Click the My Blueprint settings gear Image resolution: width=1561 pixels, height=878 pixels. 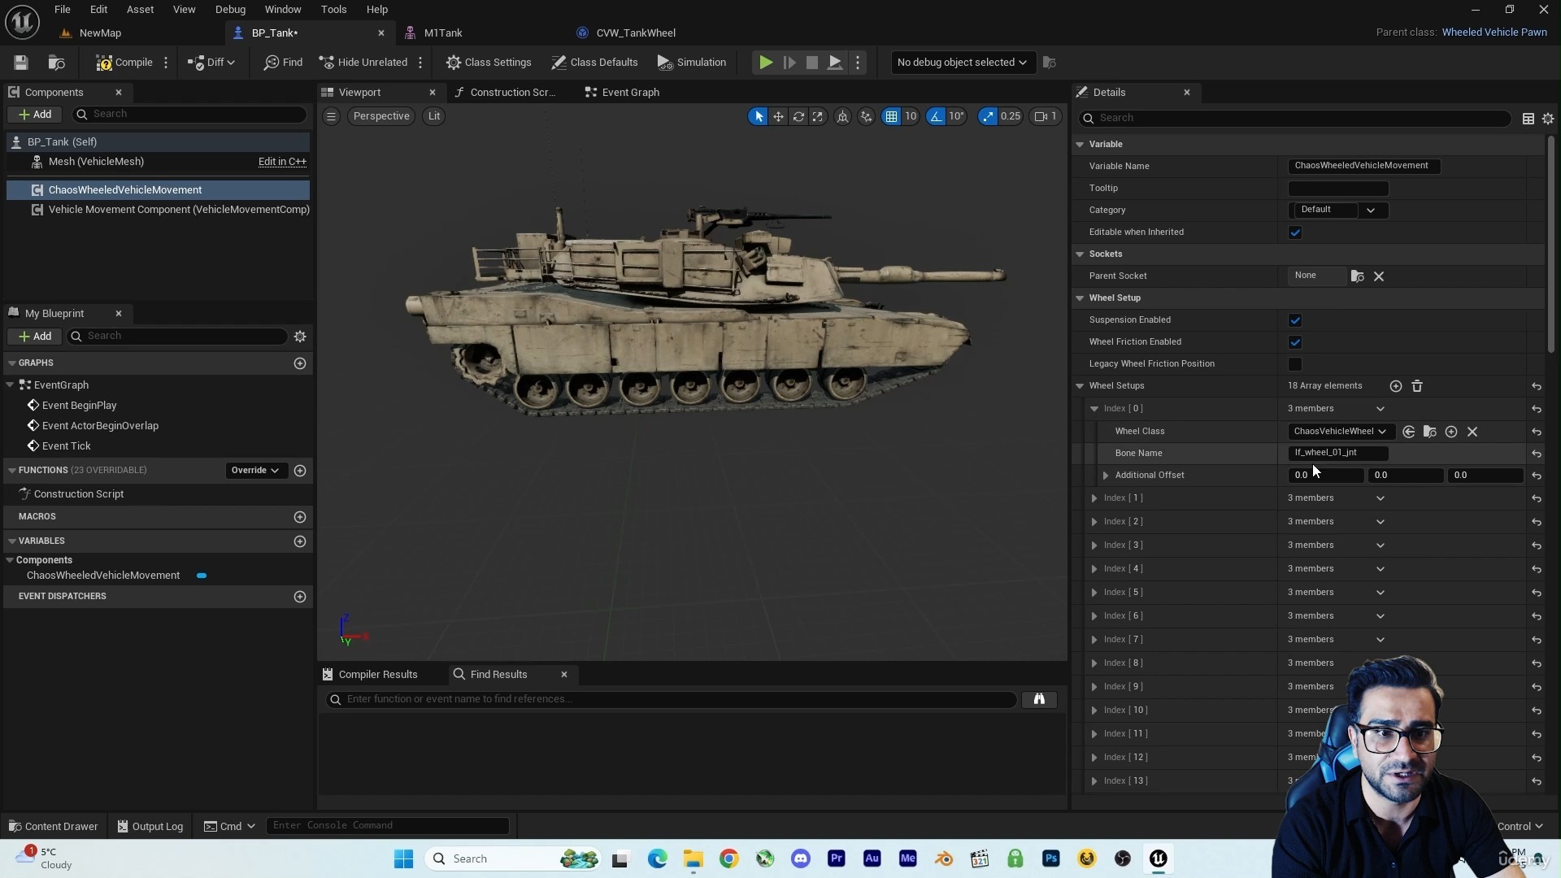300,337
